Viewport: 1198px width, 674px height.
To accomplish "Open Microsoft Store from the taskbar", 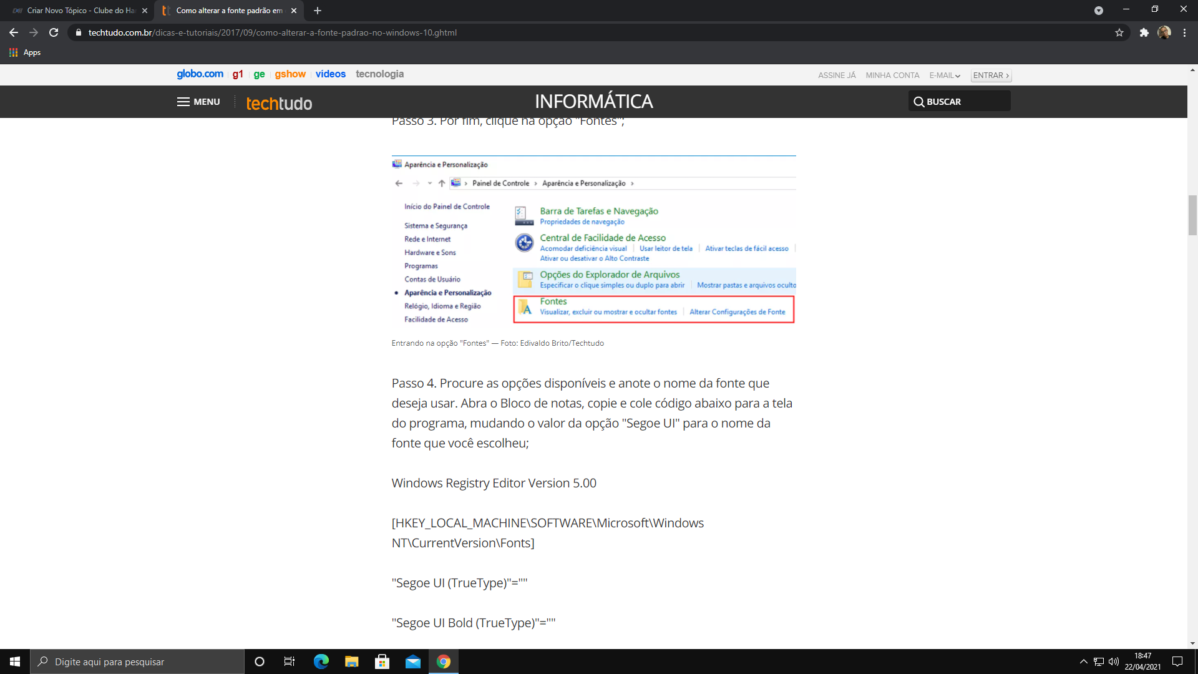I will 382,662.
